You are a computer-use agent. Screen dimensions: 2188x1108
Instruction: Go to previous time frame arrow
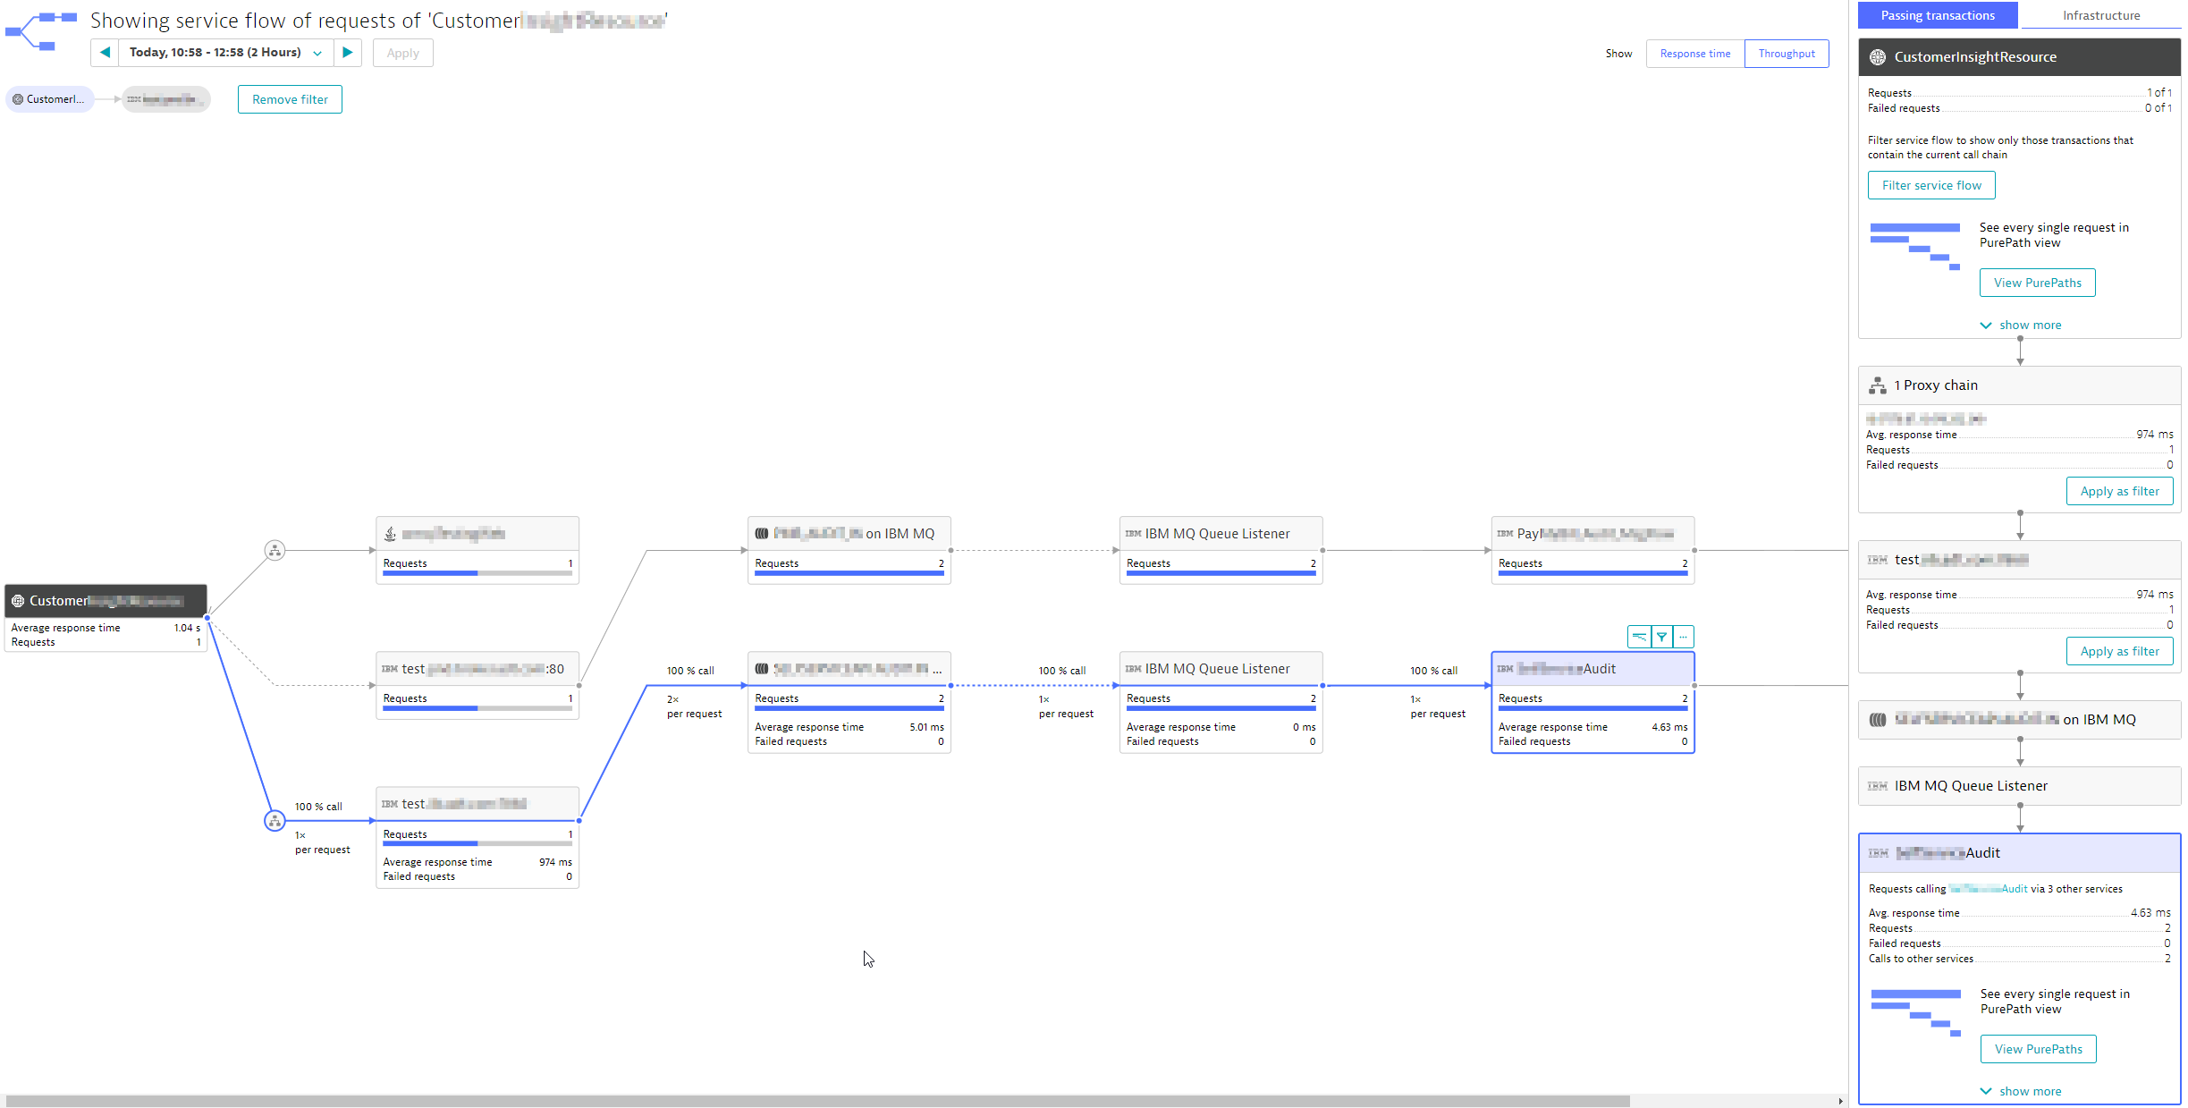[105, 53]
